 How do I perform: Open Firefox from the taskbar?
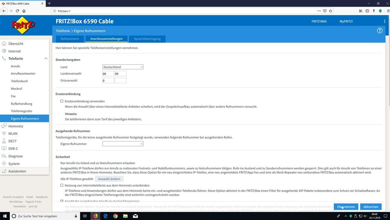[x=96, y=216]
